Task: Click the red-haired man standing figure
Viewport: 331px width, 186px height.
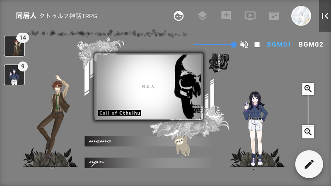Action: (53, 120)
